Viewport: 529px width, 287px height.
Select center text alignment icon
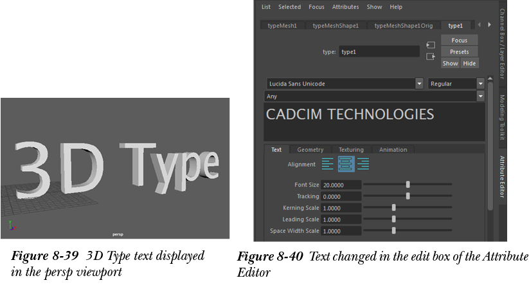coord(346,164)
